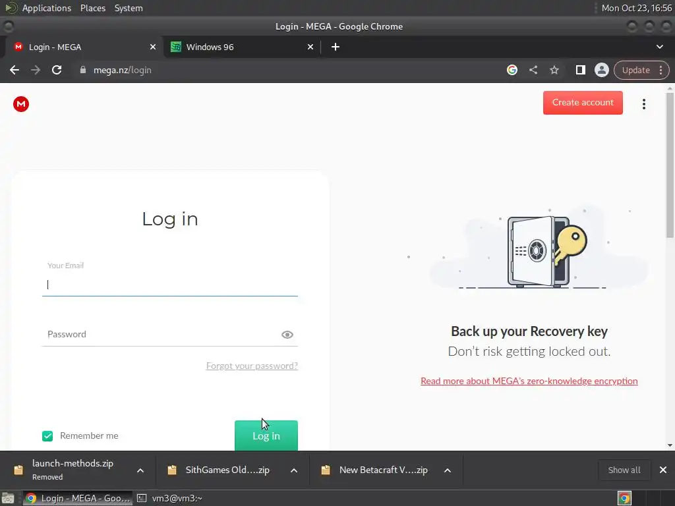Image resolution: width=675 pixels, height=506 pixels.
Task: Click the Create account button
Action: point(583,102)
